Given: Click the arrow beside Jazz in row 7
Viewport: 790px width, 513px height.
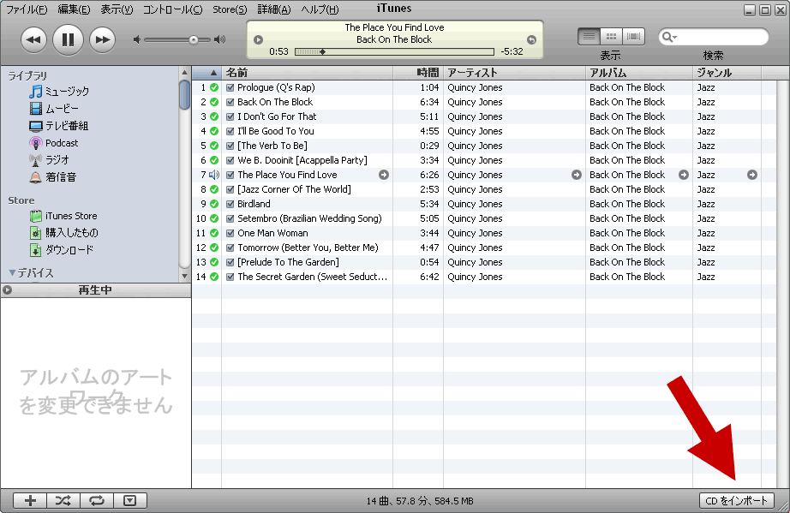Looking at the screenshot, I should click(x=752, y=175).
